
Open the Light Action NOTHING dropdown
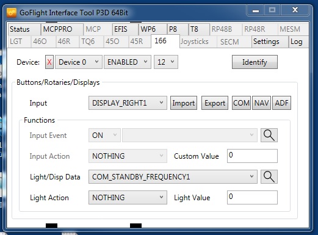(128, 198)
